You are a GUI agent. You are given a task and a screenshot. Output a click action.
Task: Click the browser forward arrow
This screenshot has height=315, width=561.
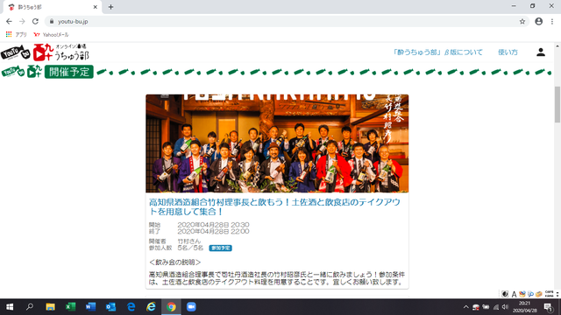[22, 21]
